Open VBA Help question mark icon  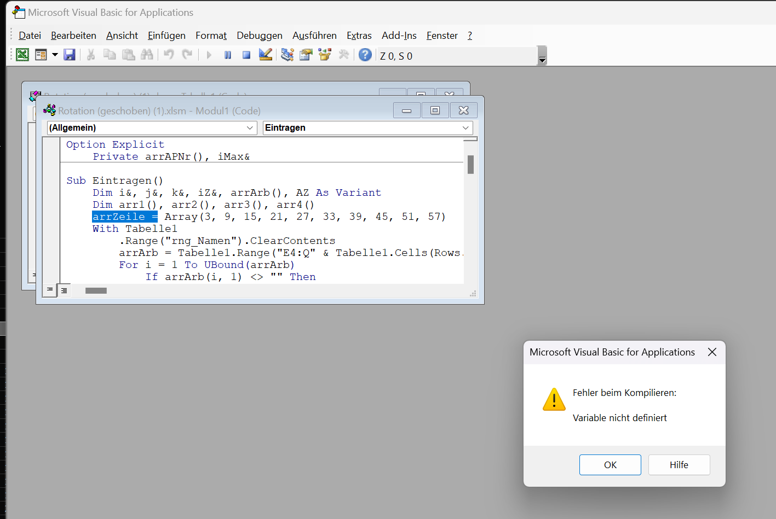click(x=365, y=55)
